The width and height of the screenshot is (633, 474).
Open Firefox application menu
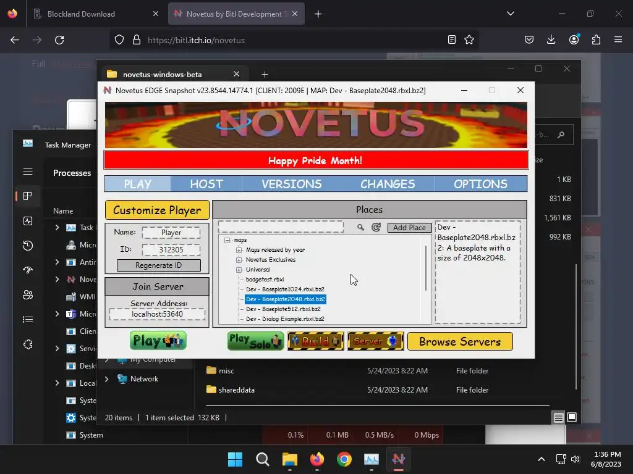point(618,40)
